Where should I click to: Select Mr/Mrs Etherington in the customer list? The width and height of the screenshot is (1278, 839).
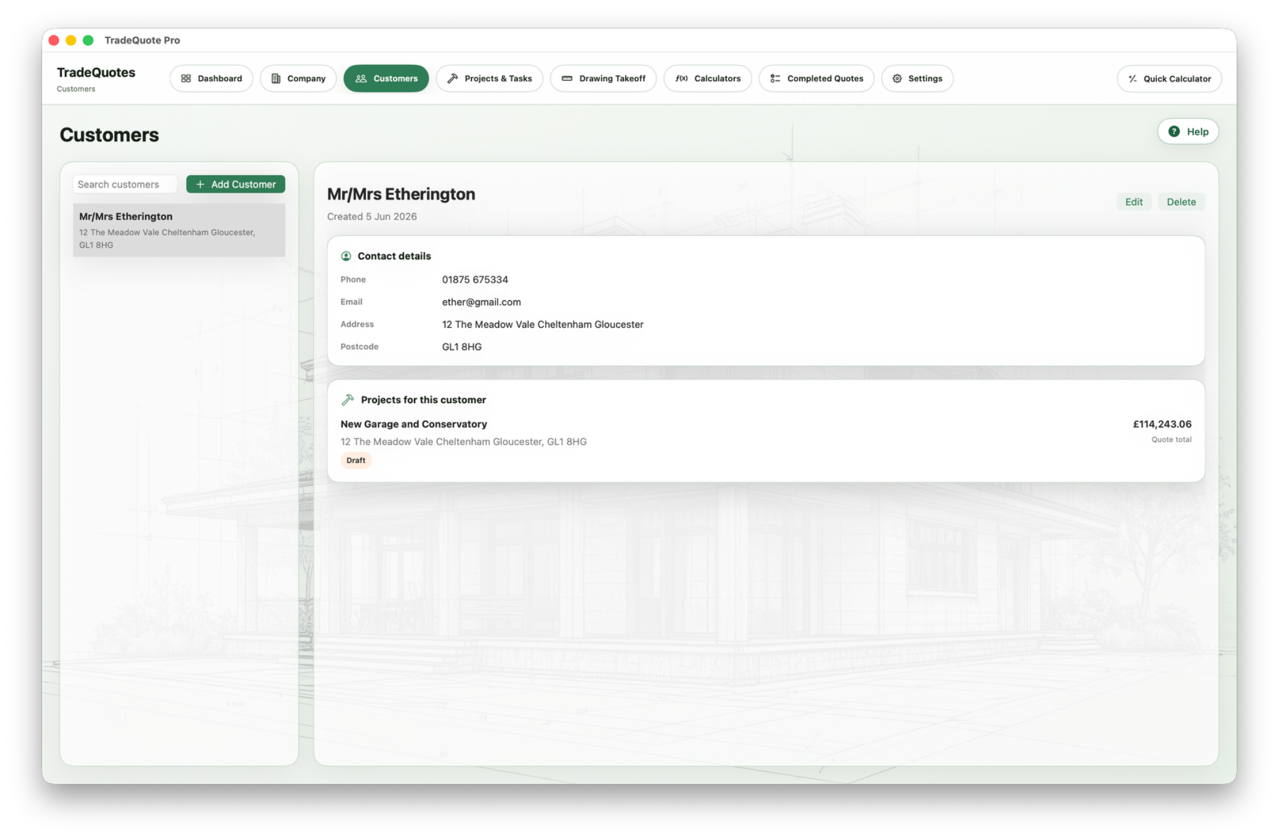coord(179,230)
